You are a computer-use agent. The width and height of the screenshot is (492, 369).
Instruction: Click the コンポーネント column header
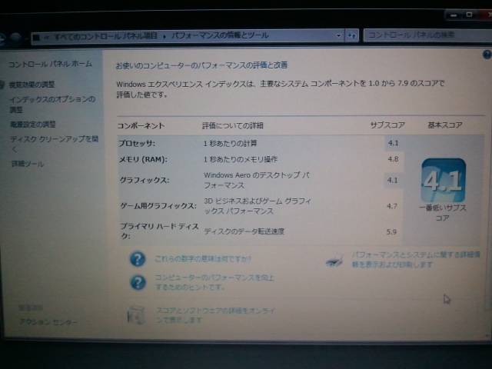[x=141, y=126]
